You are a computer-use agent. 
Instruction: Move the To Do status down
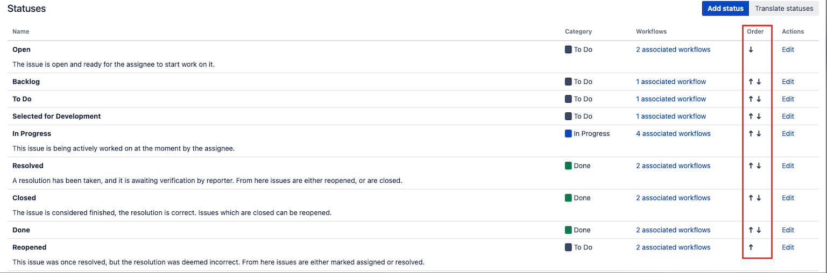coord(759,99)
